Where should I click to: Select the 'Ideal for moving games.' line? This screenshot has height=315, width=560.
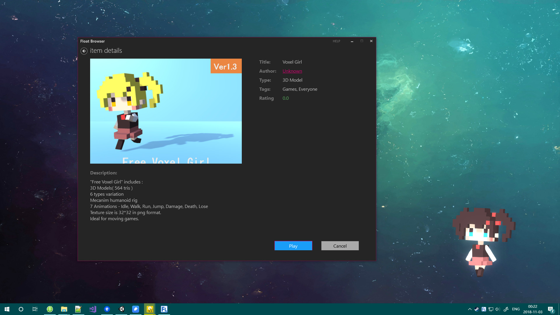tap(114, 218)
